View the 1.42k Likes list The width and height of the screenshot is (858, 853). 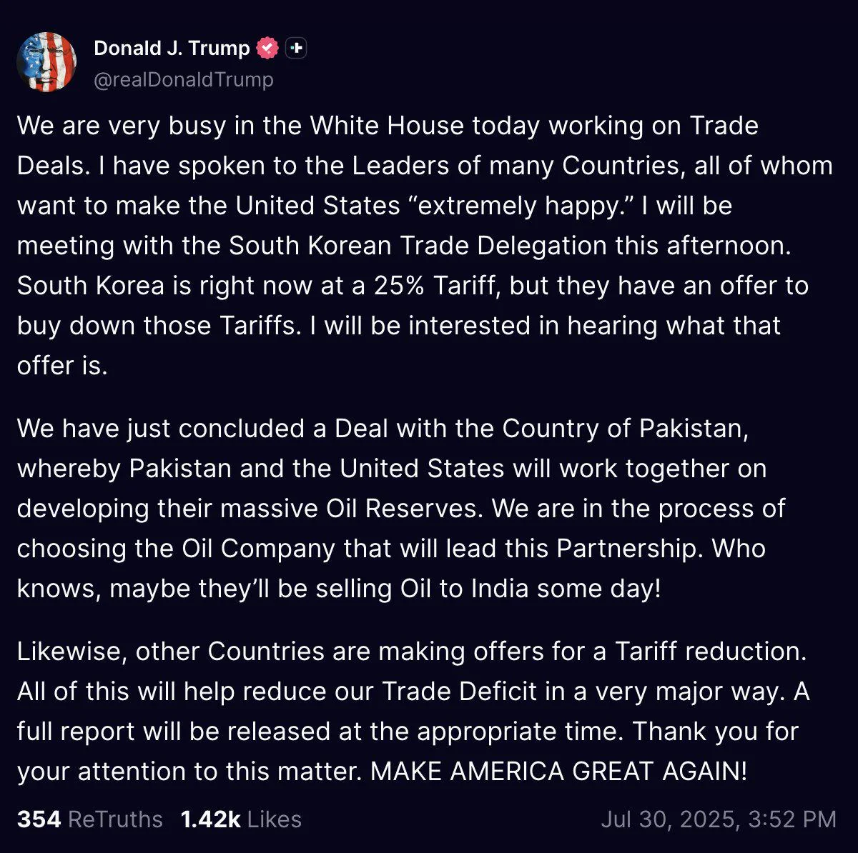[x=241, y=819]
